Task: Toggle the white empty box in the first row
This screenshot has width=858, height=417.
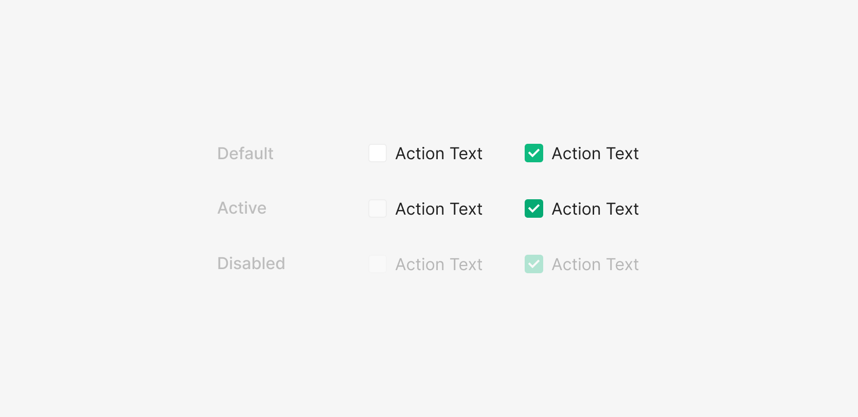Action: tap(378, 153)
